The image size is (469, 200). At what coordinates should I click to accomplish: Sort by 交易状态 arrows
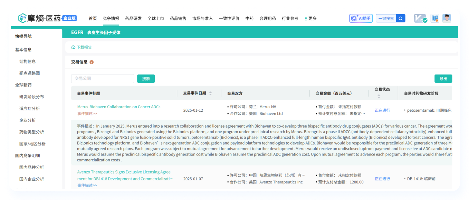(379, 96)
